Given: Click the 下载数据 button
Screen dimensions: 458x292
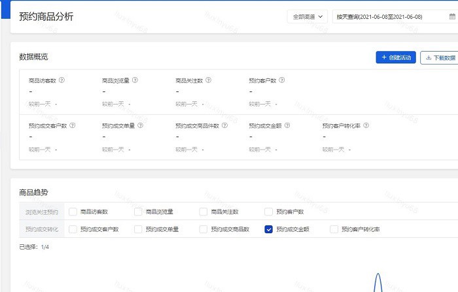Looking at the screenshot, I should pos(440,57).
